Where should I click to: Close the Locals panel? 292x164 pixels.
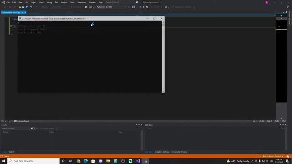click(141, 125)
